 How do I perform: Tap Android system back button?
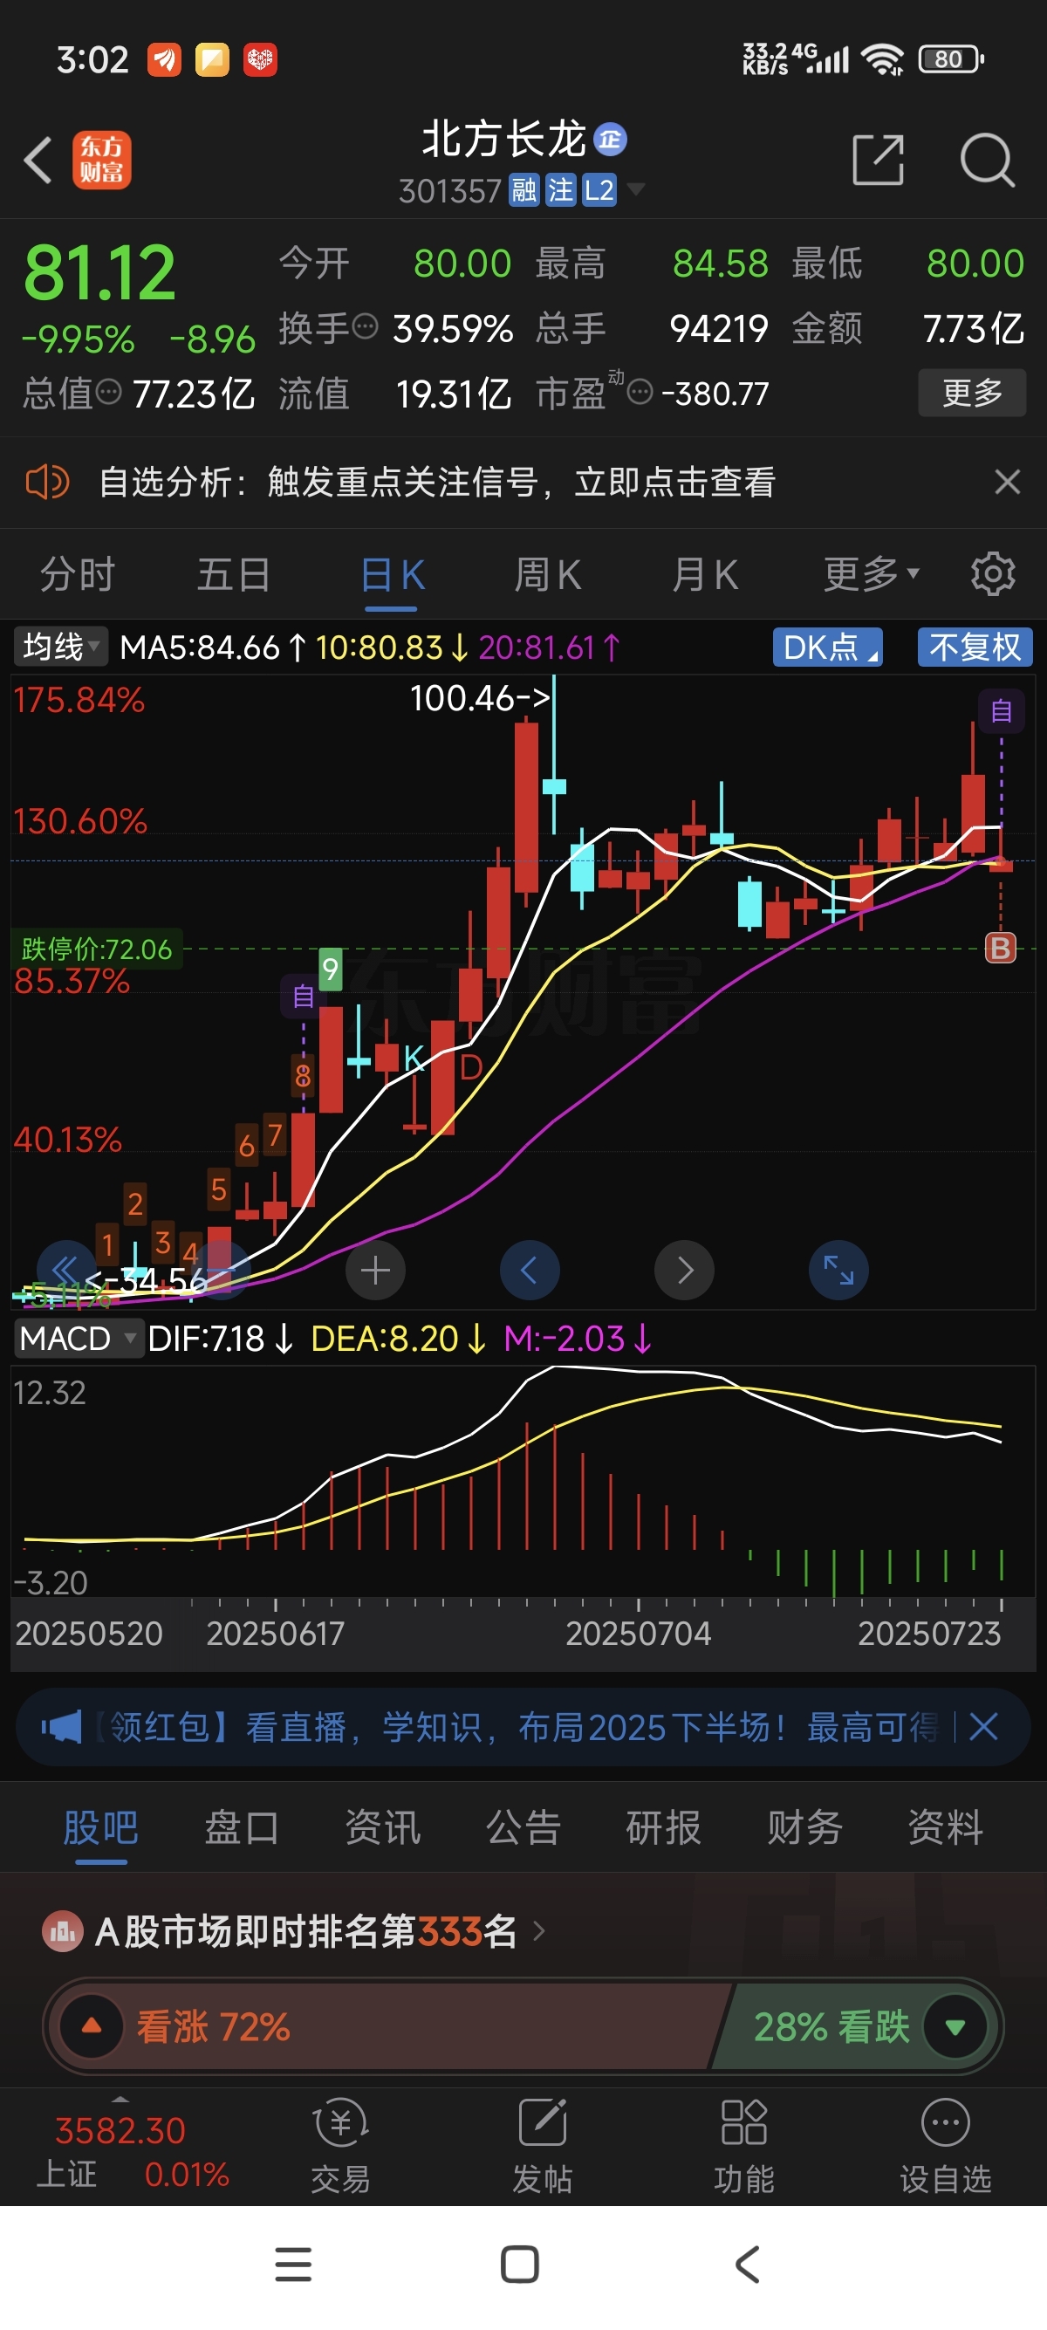click(x=748, y=2265)
